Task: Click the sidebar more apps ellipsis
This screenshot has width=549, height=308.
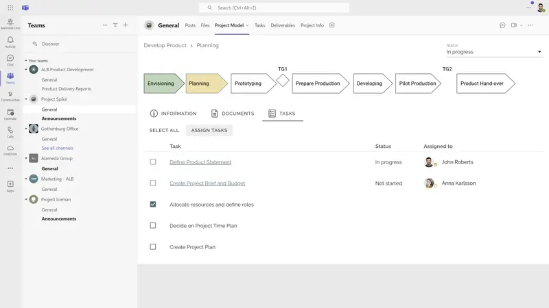Action: tap(10, 168)
